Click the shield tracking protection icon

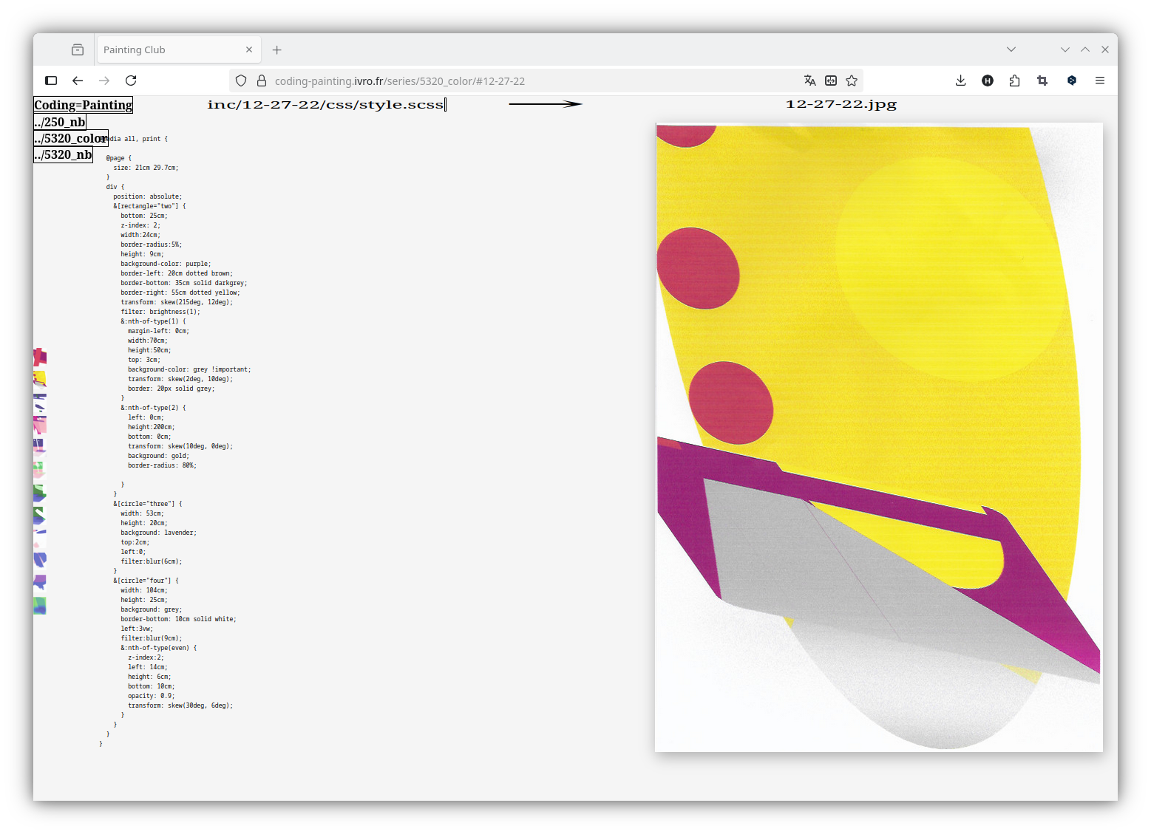(x=241, y=81)
